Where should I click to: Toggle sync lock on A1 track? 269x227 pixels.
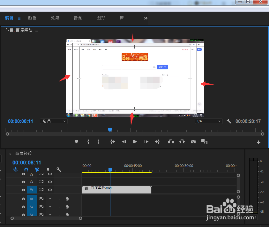pos(41,199)
